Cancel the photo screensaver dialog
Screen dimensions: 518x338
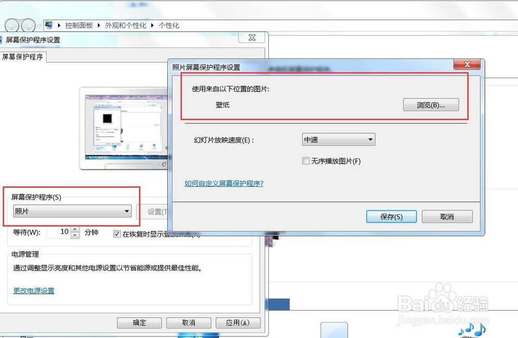click(447, 216)
